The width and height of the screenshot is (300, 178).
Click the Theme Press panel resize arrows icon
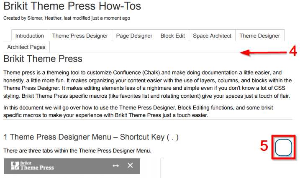pos(116,165)
